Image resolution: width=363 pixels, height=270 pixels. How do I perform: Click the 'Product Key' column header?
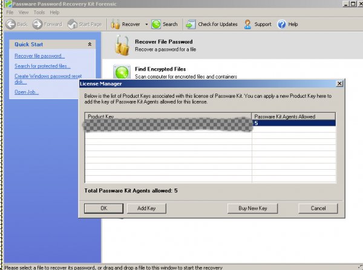[168, 117]
